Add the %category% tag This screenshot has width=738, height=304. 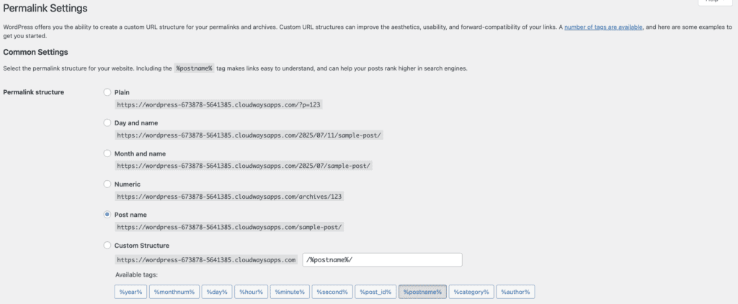pos(471,292)
